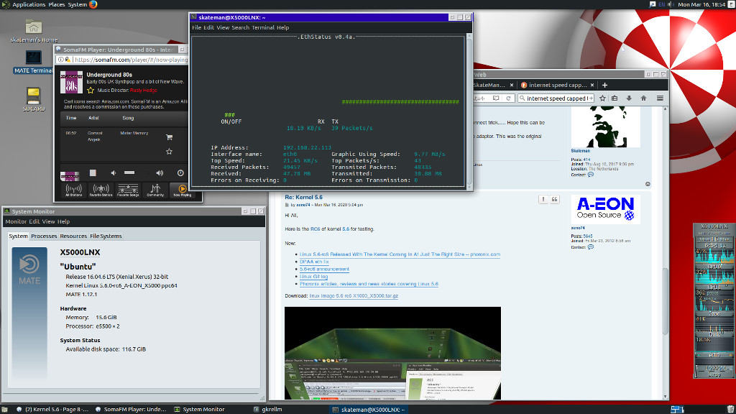Screen dimensions: 736x414
Task: Open 5.6-rc6 announcement link
Action: tap(324, 269)
